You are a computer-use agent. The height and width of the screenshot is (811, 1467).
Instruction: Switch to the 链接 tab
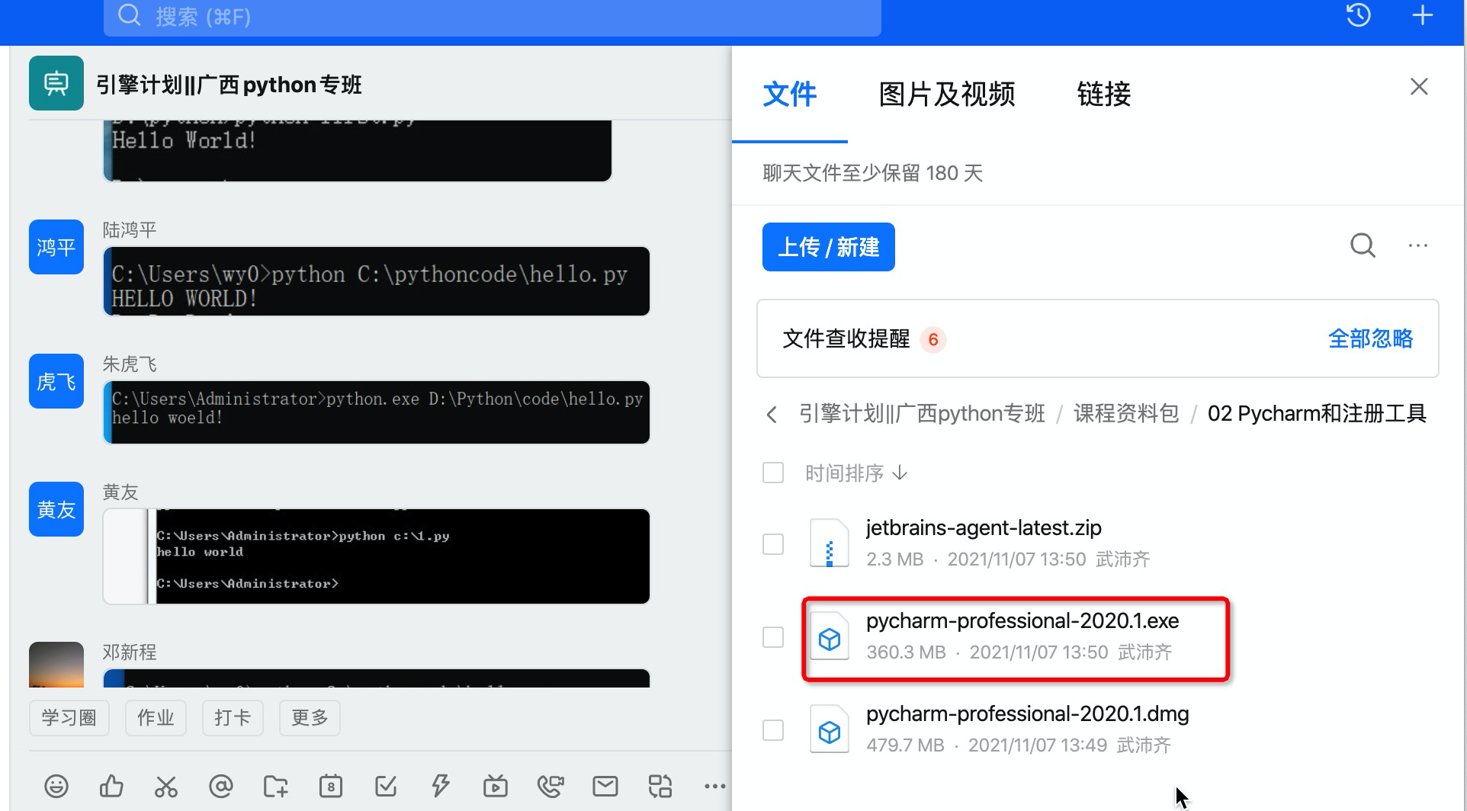tap(1104, 94)
